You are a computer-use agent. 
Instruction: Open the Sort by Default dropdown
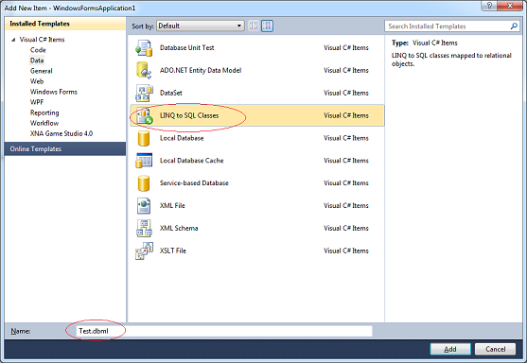(200, 26)
